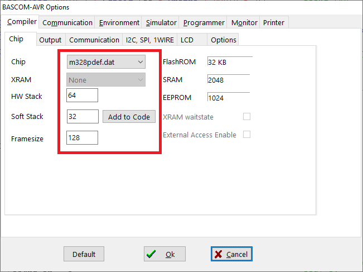
Task: Open the Options sub-tab
Action: pos(223,40)
